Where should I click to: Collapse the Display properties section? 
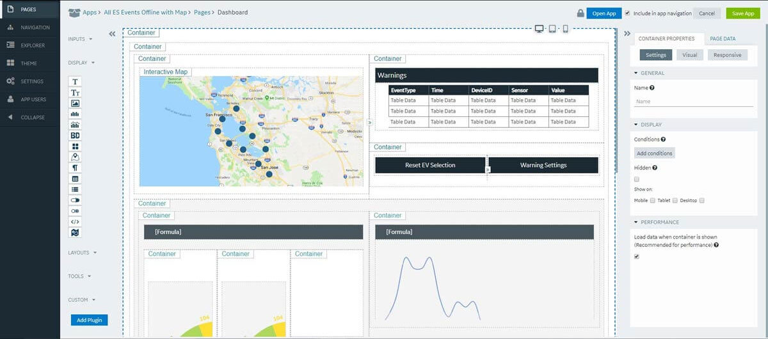point(648,125)
